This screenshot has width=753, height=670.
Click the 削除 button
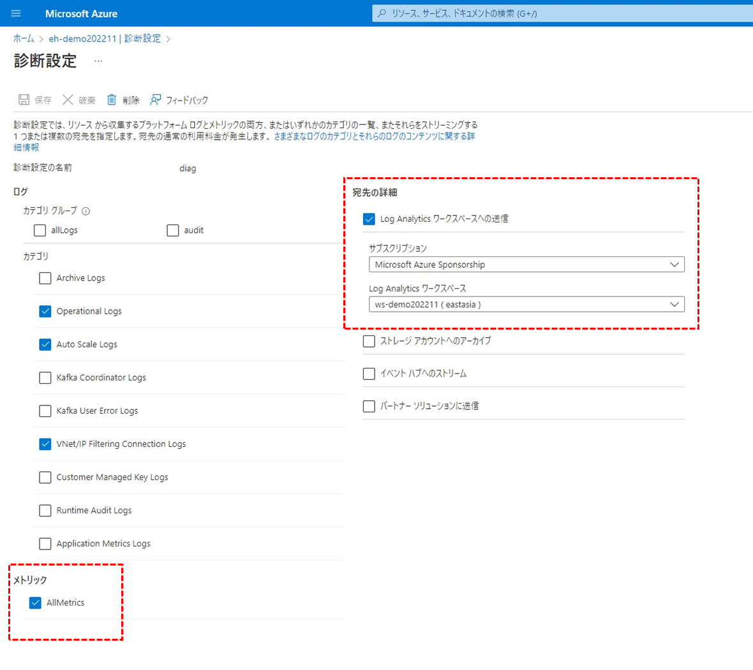123,99
